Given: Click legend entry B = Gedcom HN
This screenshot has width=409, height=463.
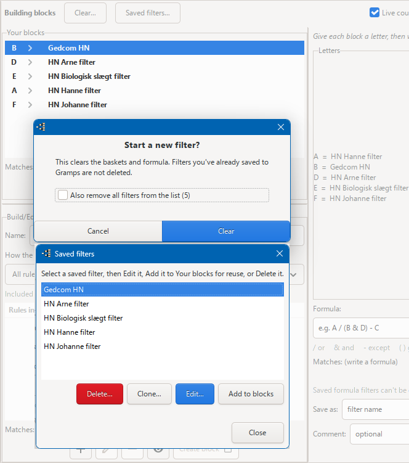Looking at the screenshot, I should 342,167.
